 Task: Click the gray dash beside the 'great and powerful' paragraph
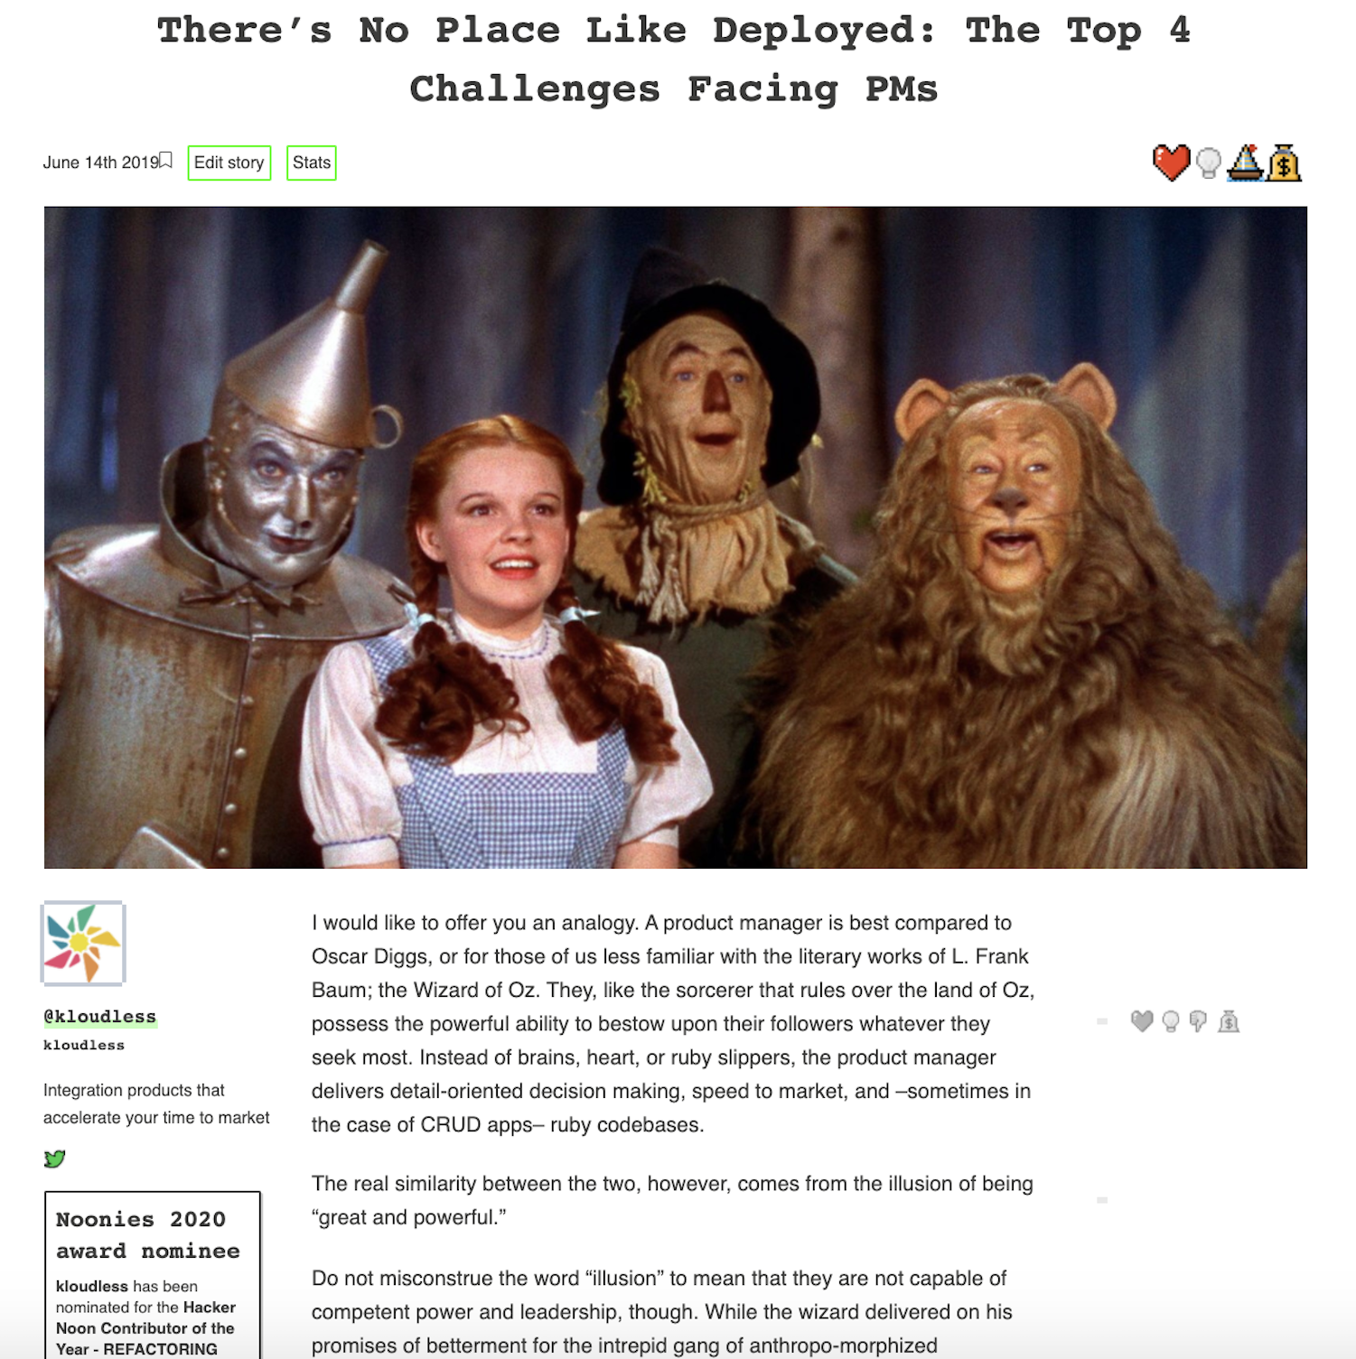(x=1102, y=1200)
